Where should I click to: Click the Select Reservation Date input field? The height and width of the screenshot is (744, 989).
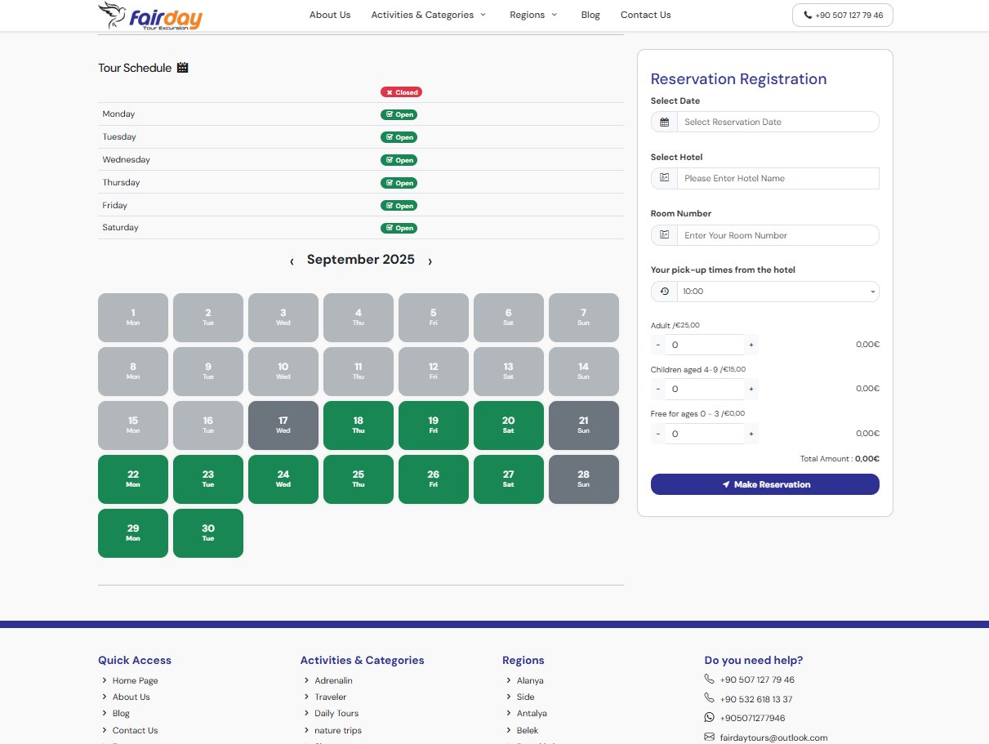[x=777, y=122]
